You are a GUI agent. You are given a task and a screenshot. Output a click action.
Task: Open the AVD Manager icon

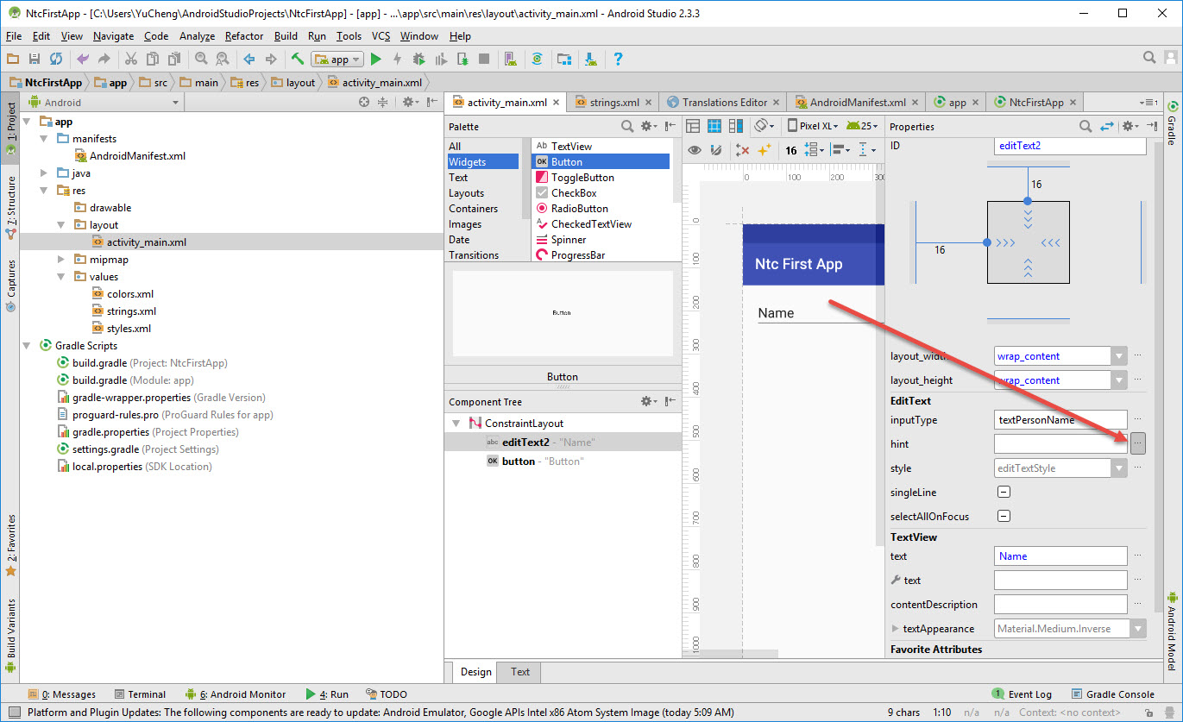[x=512, y=60]
